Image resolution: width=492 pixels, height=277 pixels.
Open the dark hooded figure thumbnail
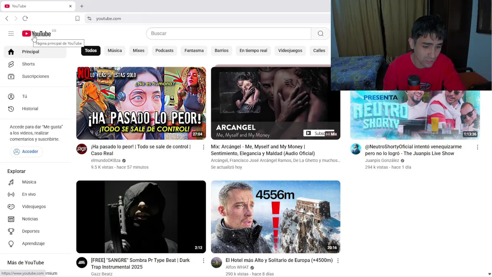[x=141, y=217]
